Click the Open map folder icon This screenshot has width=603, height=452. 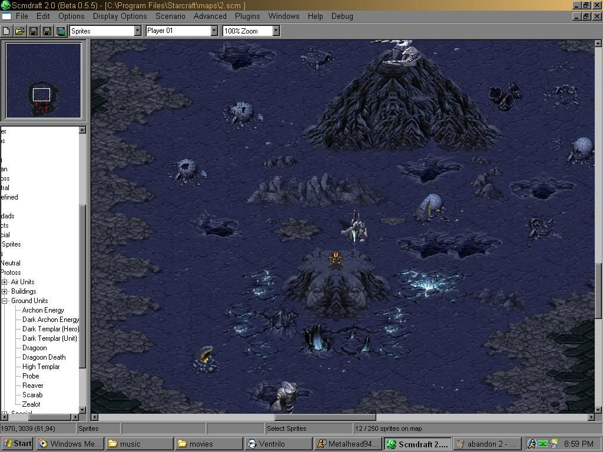[20, 31]
